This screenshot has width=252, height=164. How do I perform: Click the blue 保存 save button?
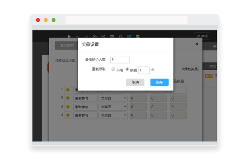point(160,82)
